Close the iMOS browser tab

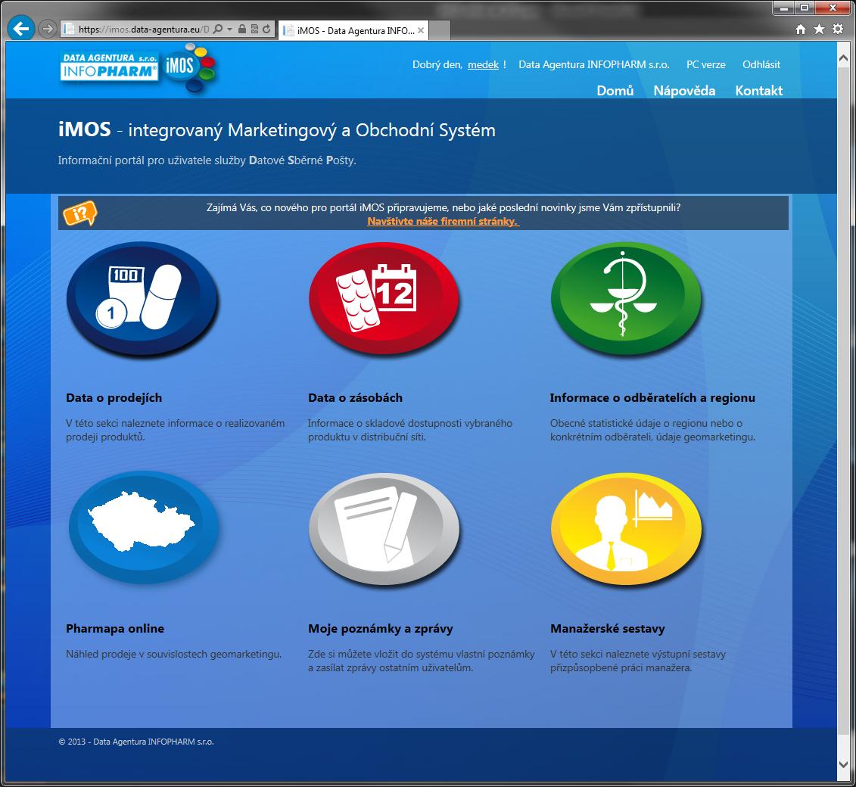(x=420, y=30)
